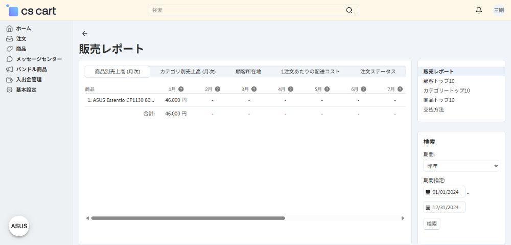Open the 顧客トップ10 report link
The width and height of the screenshot is (511, 245).
(439, 81)
